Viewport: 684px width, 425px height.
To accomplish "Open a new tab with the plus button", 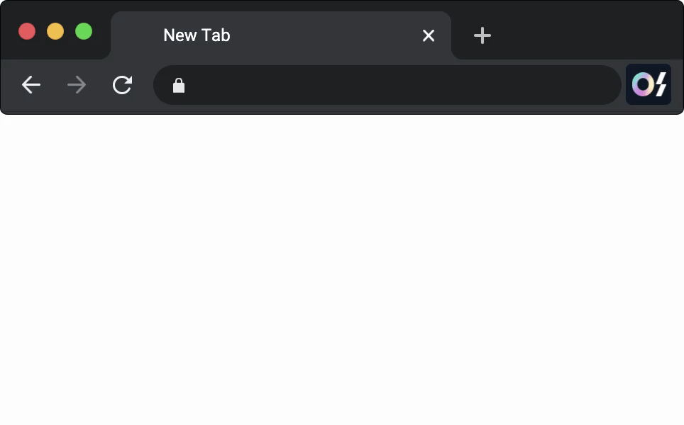I will (482, 35).
